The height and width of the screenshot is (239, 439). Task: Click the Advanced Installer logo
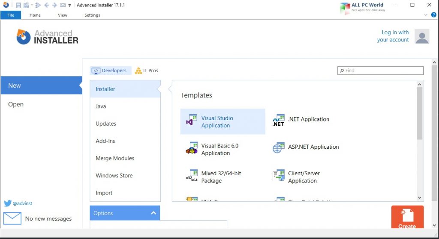pos(47,37)
